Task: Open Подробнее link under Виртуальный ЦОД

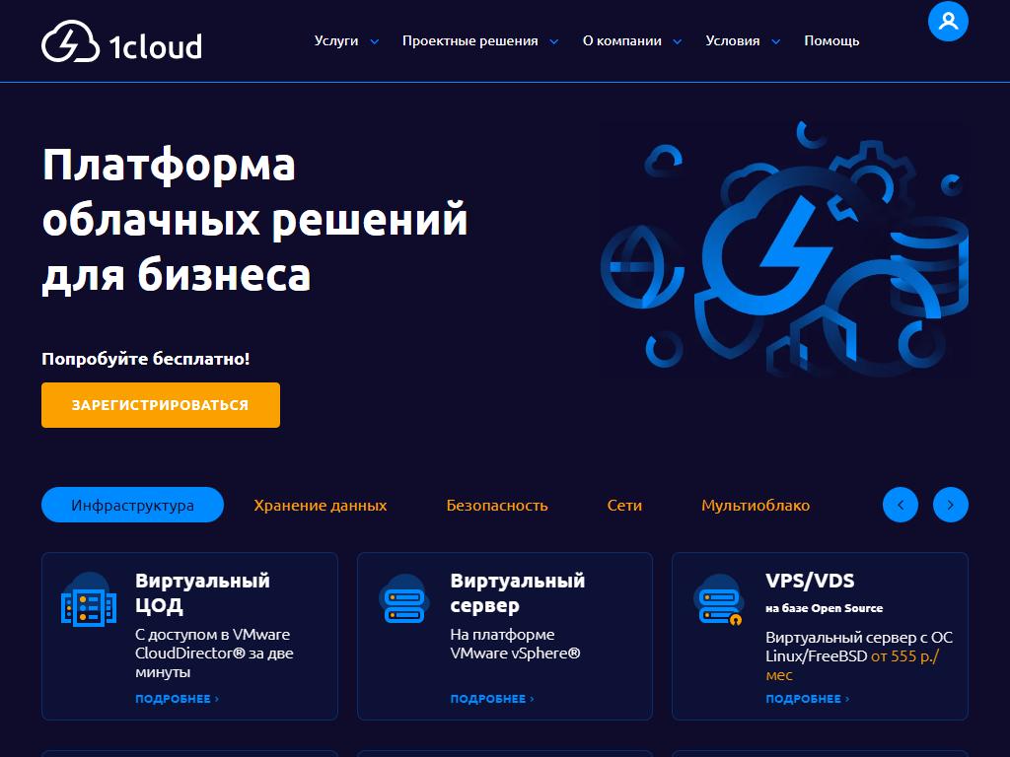Action: (x=177, y=699)
